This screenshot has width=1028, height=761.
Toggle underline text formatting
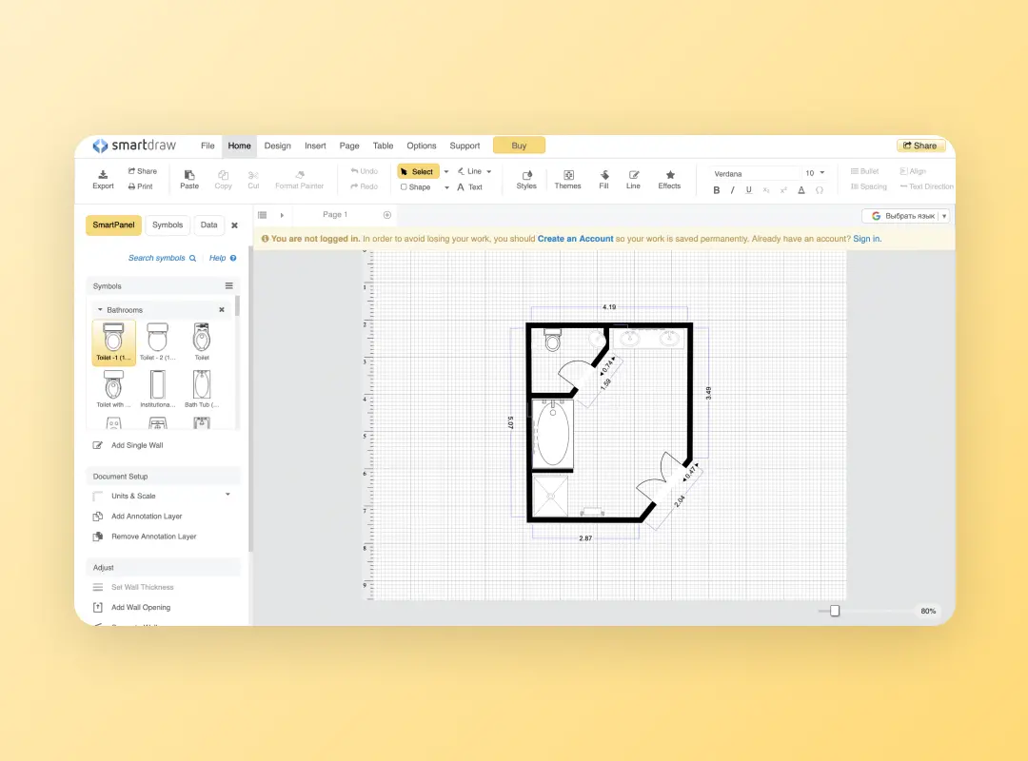click(x=748, y=190)
